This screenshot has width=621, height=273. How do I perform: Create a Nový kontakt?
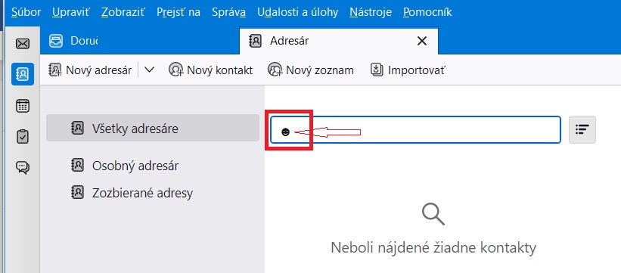(x=210, y=70)
